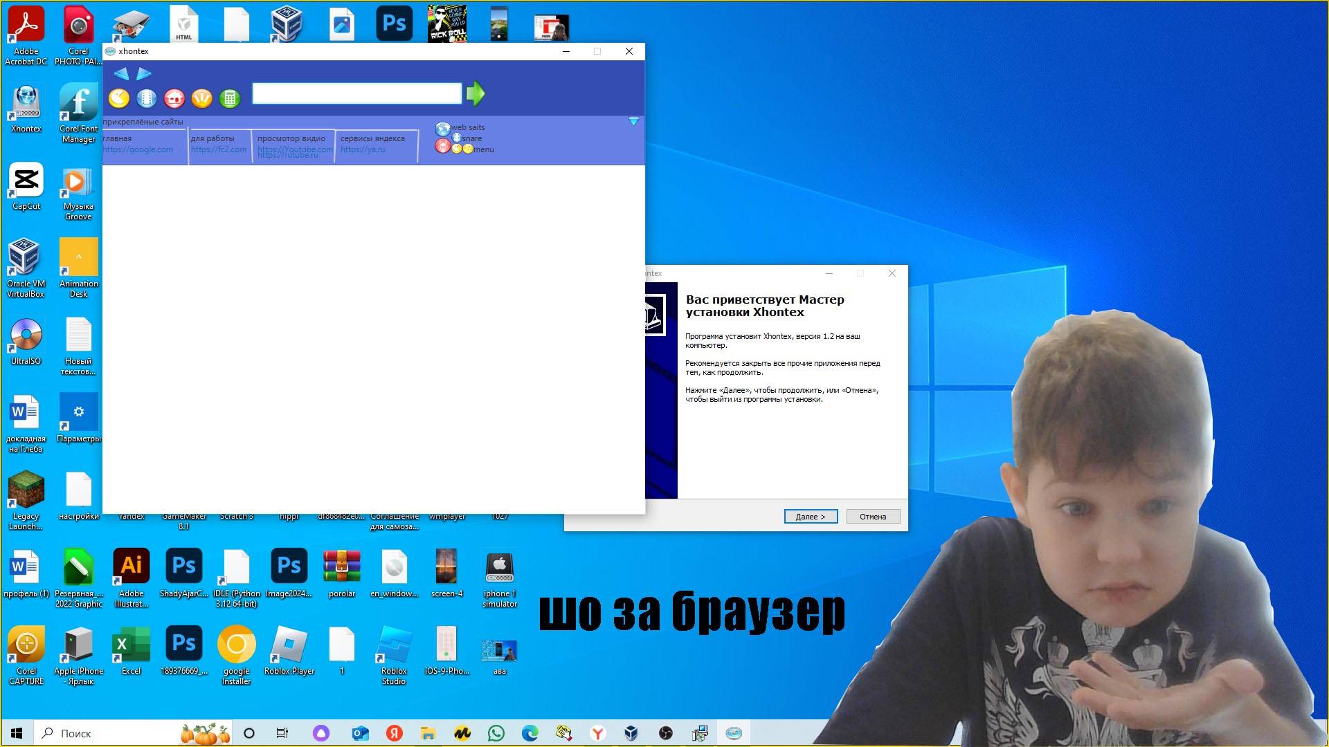
Task: Open the green calculator icon in xhontex
Action: pyautogui.click(x=229, y=98)
